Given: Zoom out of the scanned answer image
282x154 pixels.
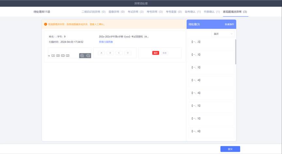Looking at the screenshot, I should 88,56.
